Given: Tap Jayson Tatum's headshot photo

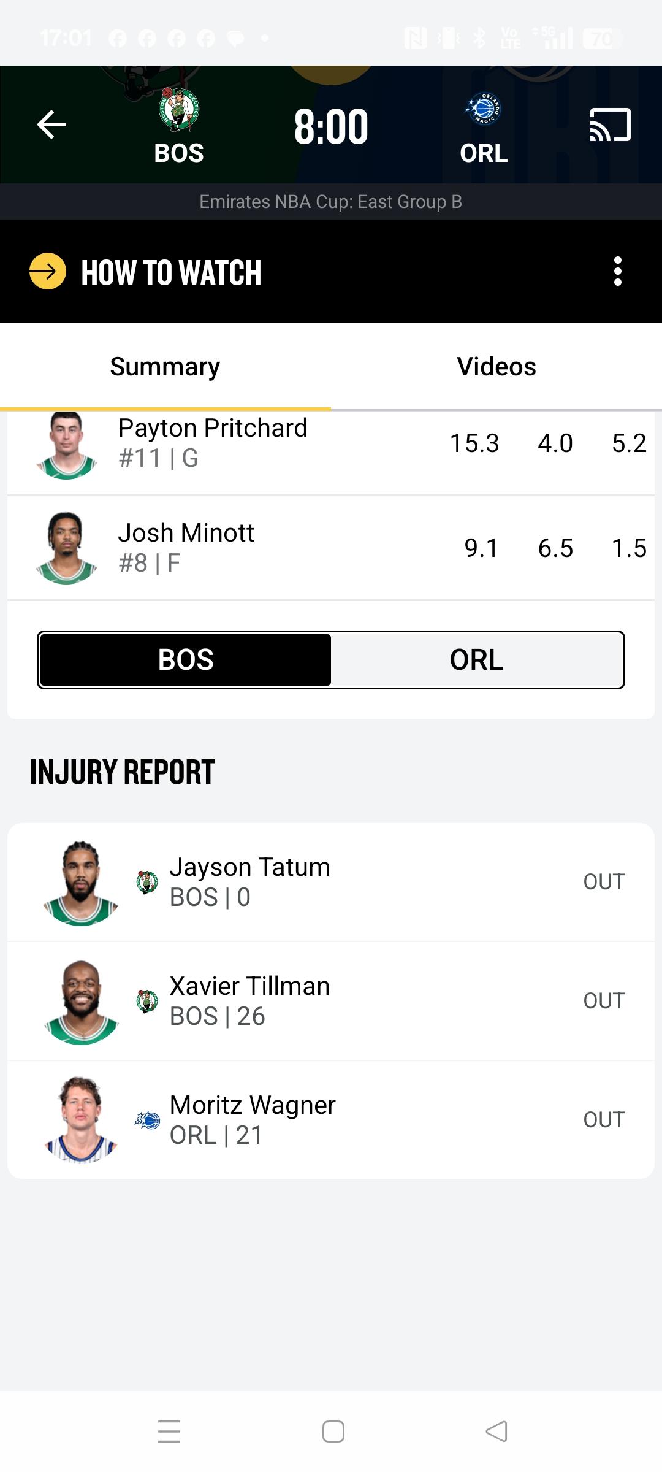Looking at the screenshot, I should [x=81, y=883].
